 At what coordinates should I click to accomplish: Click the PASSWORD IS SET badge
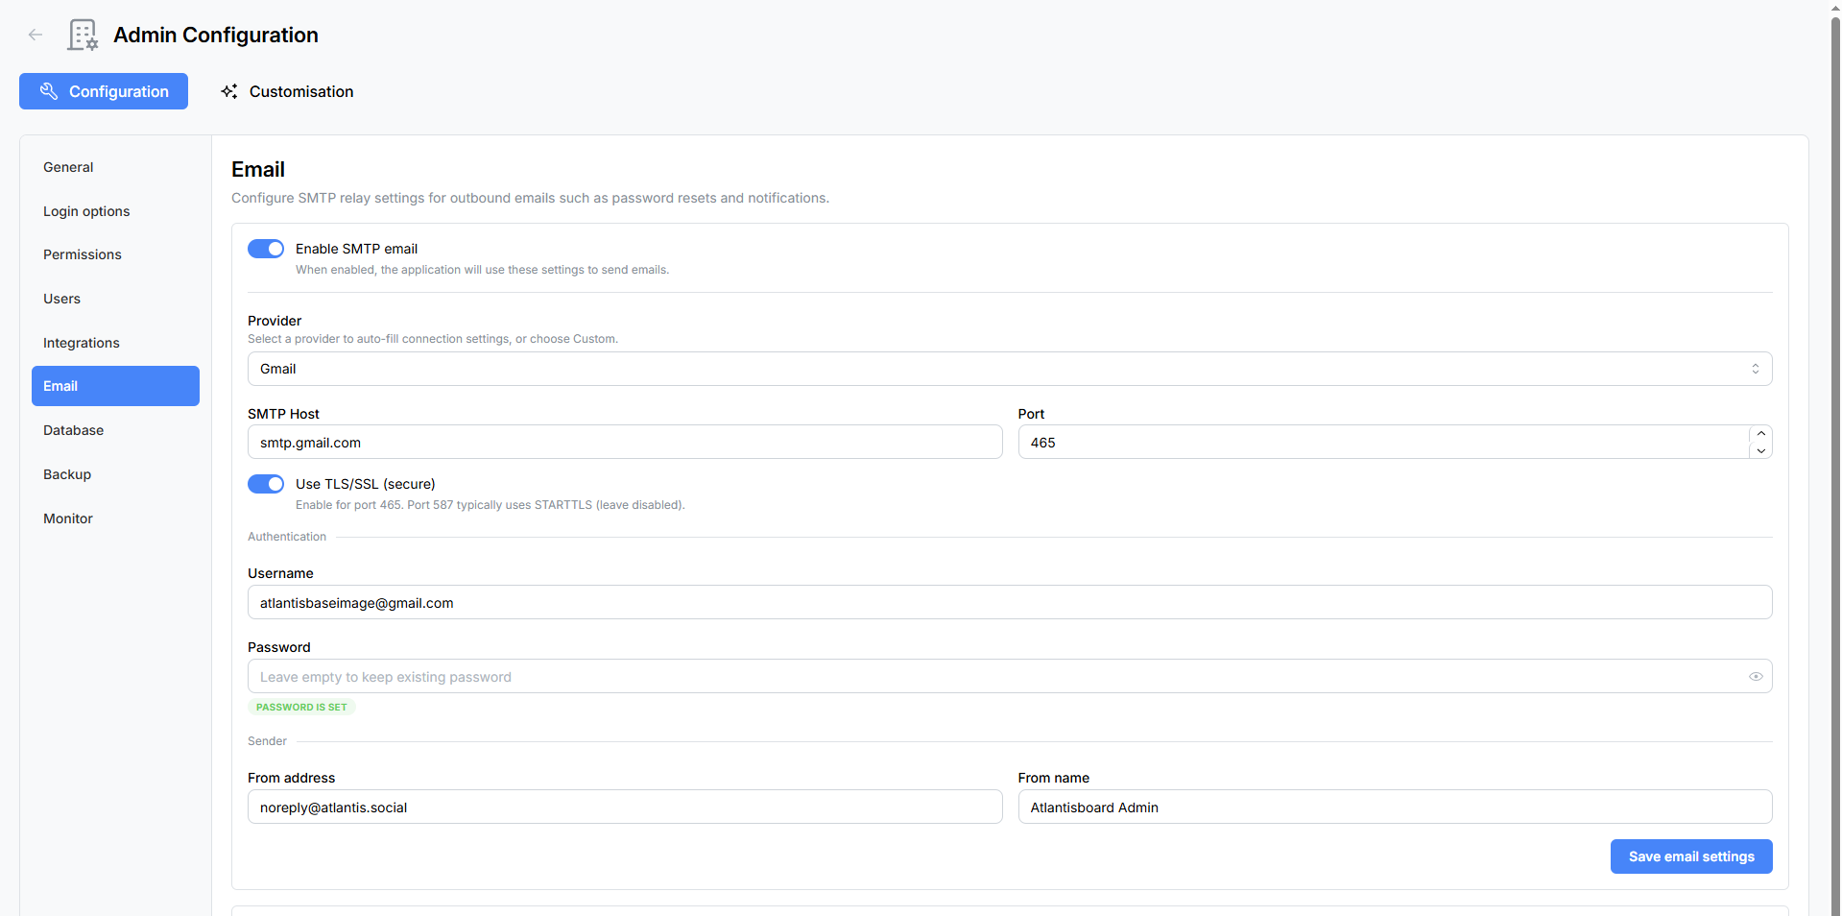(301, 707)
